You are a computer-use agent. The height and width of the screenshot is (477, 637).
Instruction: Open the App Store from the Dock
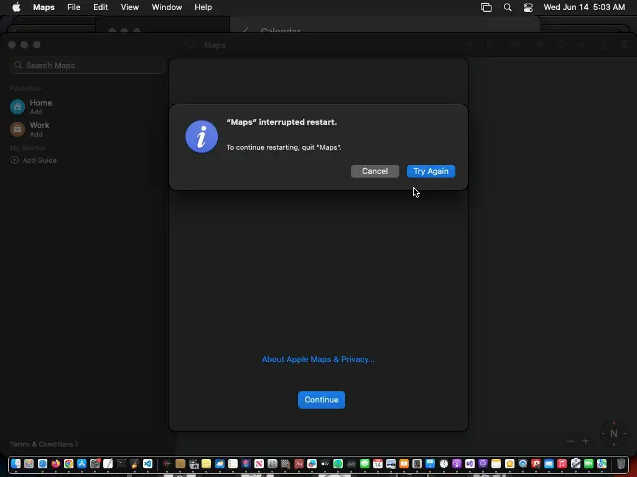pyautogui.click(x=81, y=463)
